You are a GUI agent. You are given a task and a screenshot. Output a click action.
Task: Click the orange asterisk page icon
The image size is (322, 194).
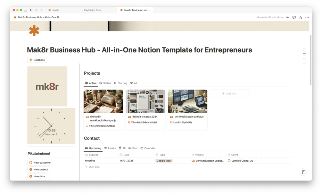[x=34, y=30]
